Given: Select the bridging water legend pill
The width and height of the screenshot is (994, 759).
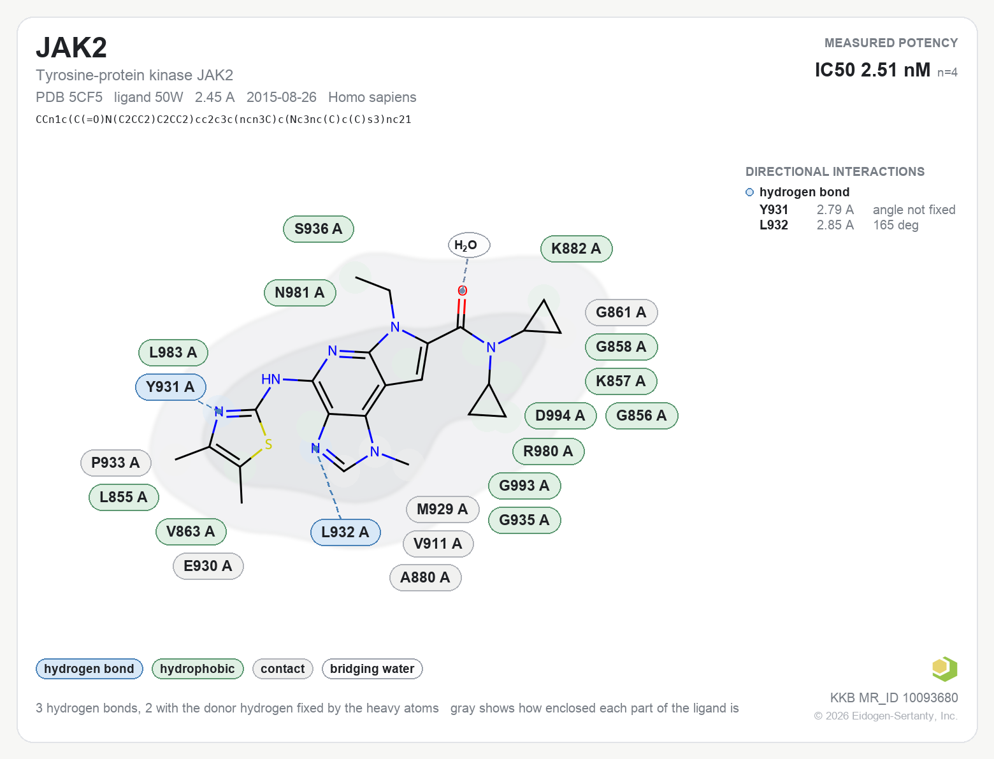Looking at the screenshot, I should click(372, 669).
